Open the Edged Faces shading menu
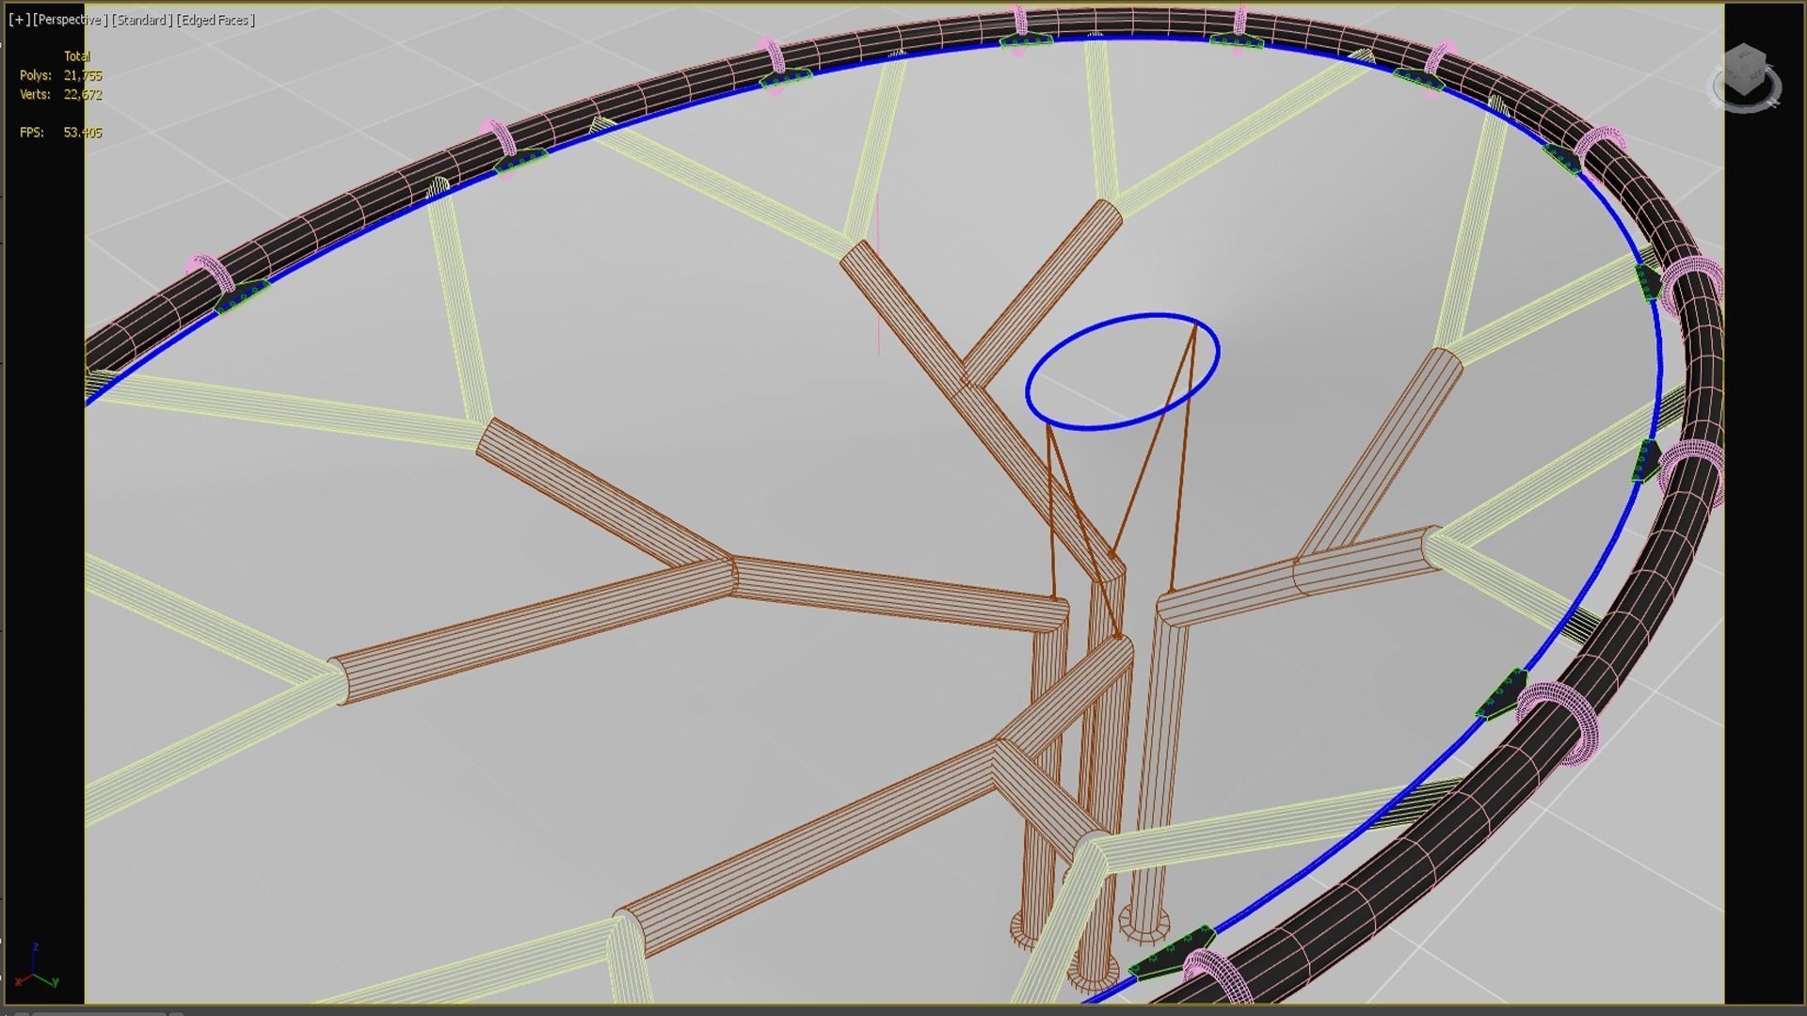The height and width of the screenshot is (1016, 1807). (x=216, y=20)
